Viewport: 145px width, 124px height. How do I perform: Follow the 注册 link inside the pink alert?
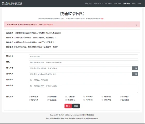point(45,24)
